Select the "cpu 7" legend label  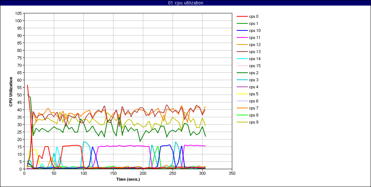[x=254, y=108]
